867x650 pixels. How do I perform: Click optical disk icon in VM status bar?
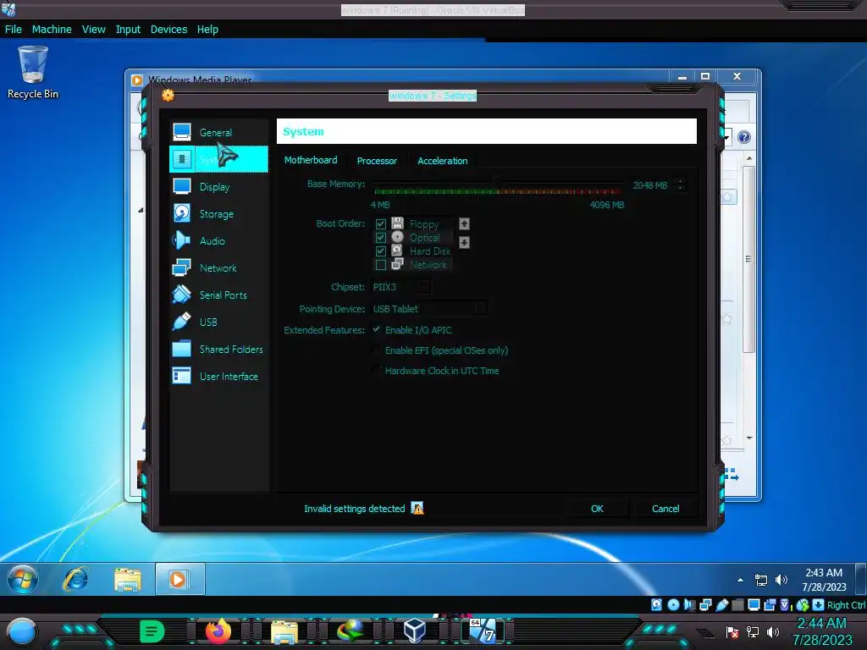coord(673,604)
